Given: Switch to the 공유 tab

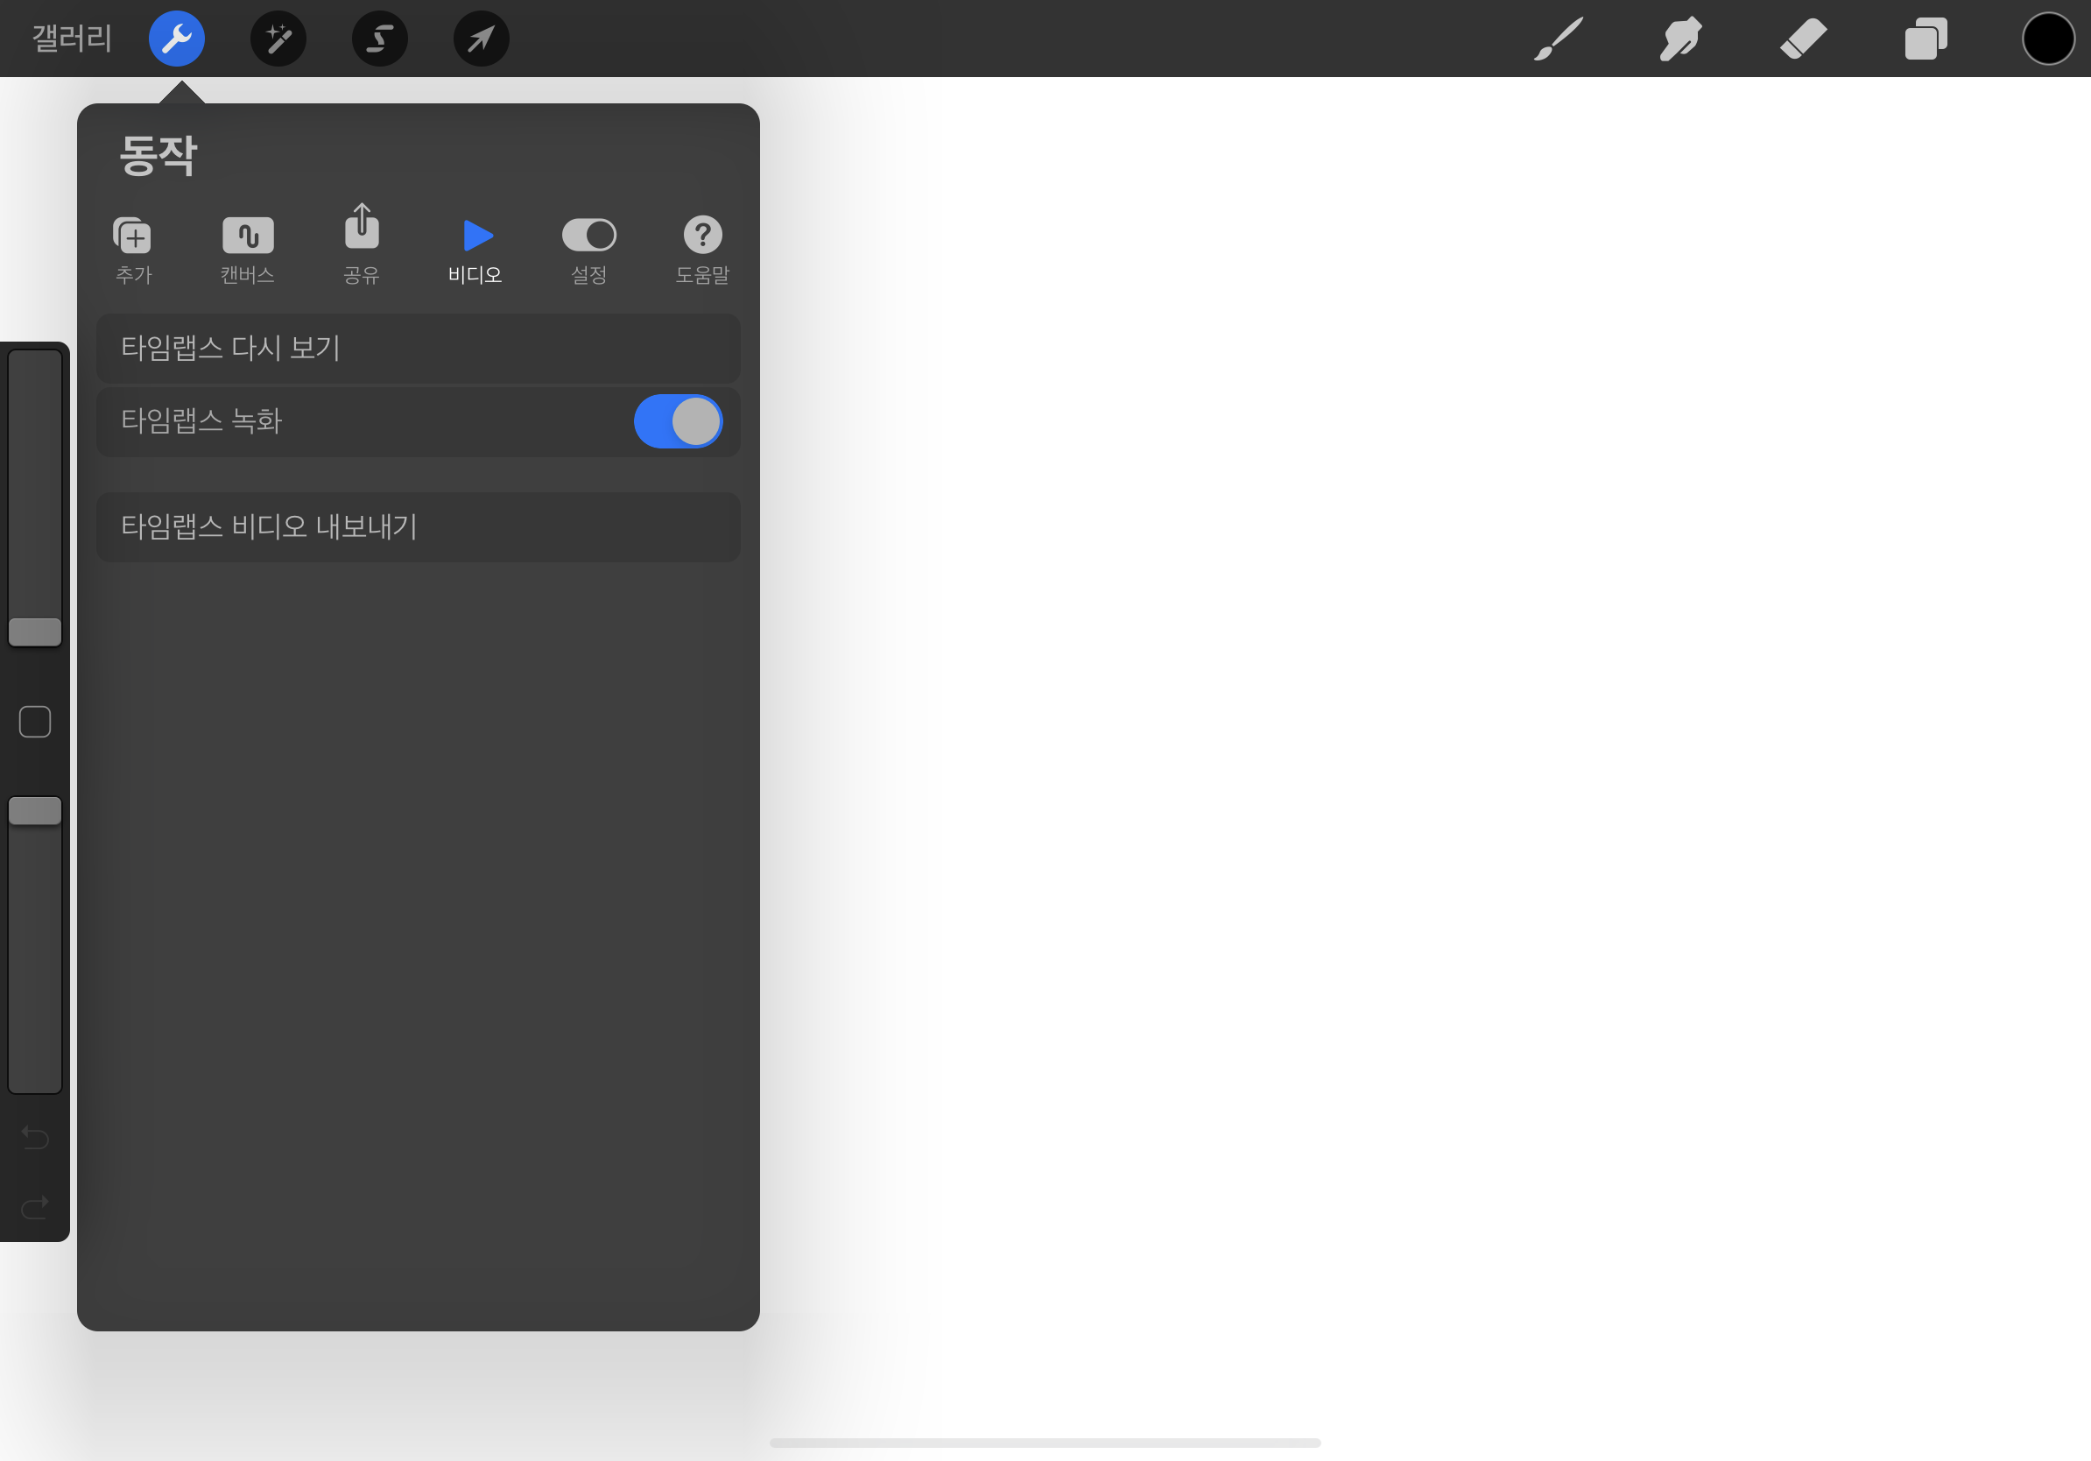Looking at the screenshot, I should 362,246.
